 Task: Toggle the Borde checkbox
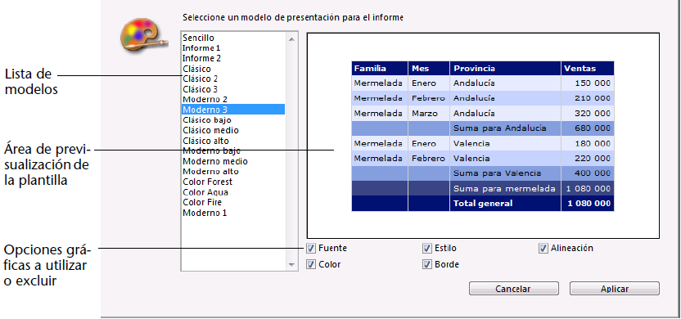[426, 264]
